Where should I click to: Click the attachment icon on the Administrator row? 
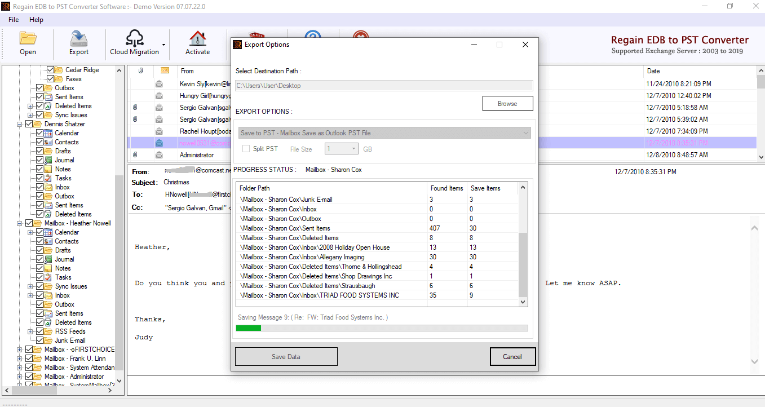(x=135, y=155)
